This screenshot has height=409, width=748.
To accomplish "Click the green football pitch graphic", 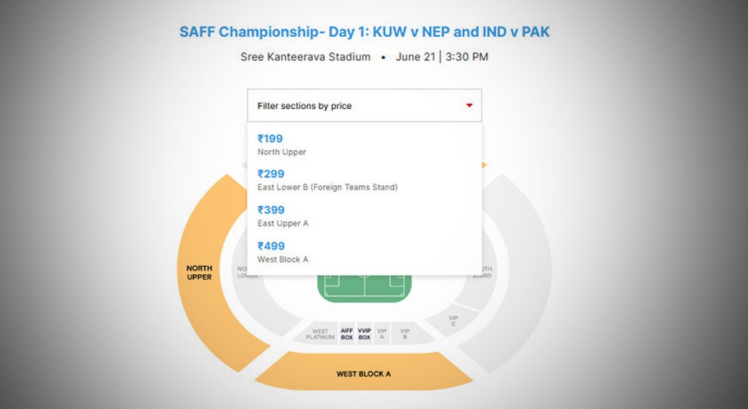I will (x=364, y=287).
